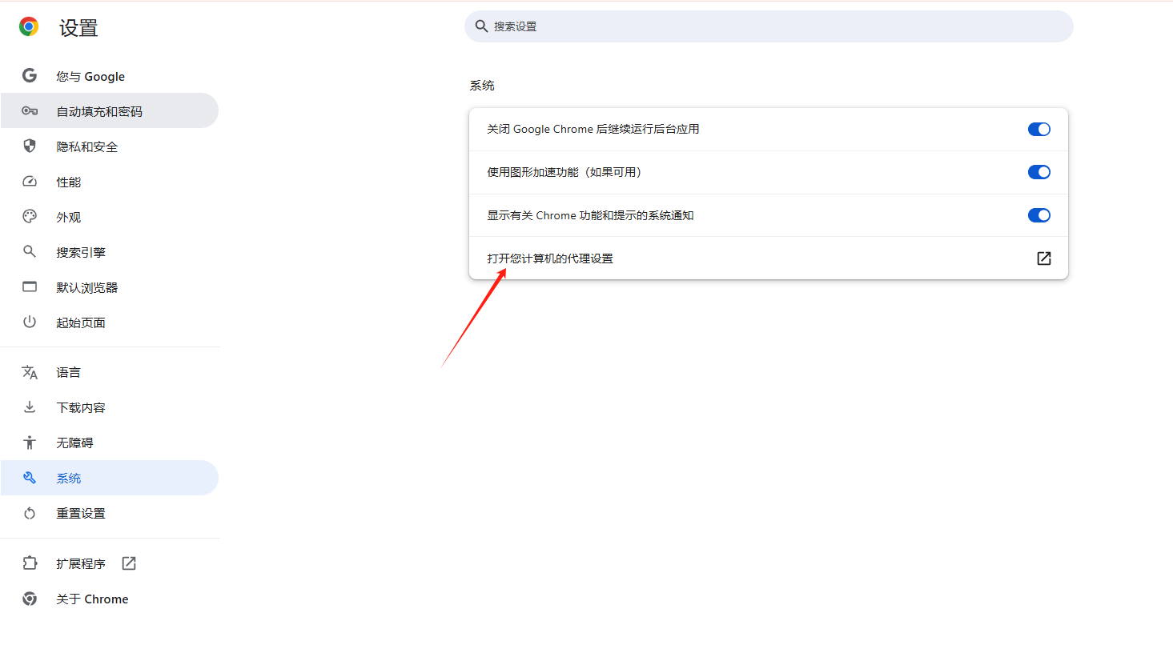This screenshot has height=645, width=1173.
Task: Select 性能 in the sidebar
Action: (109, 182)
